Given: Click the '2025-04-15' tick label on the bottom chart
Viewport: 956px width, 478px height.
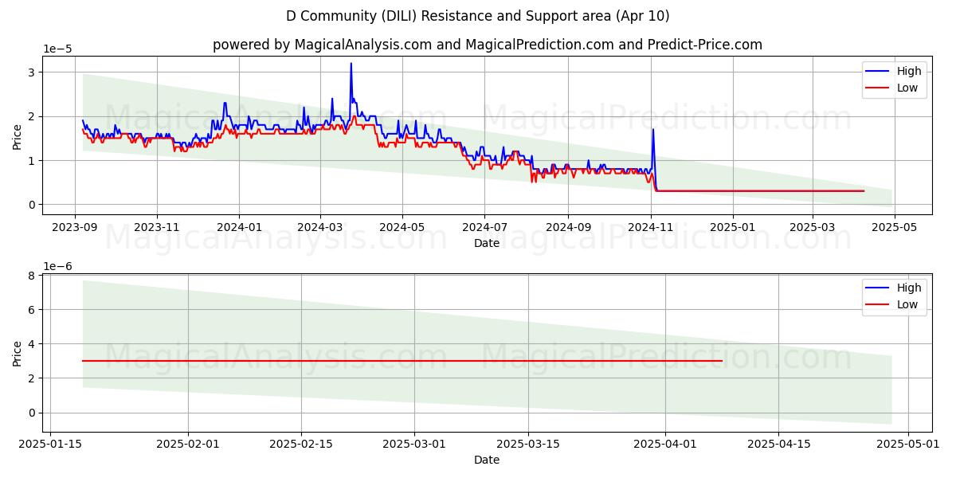Looking at the screenshot, I should tap(778, 445).
